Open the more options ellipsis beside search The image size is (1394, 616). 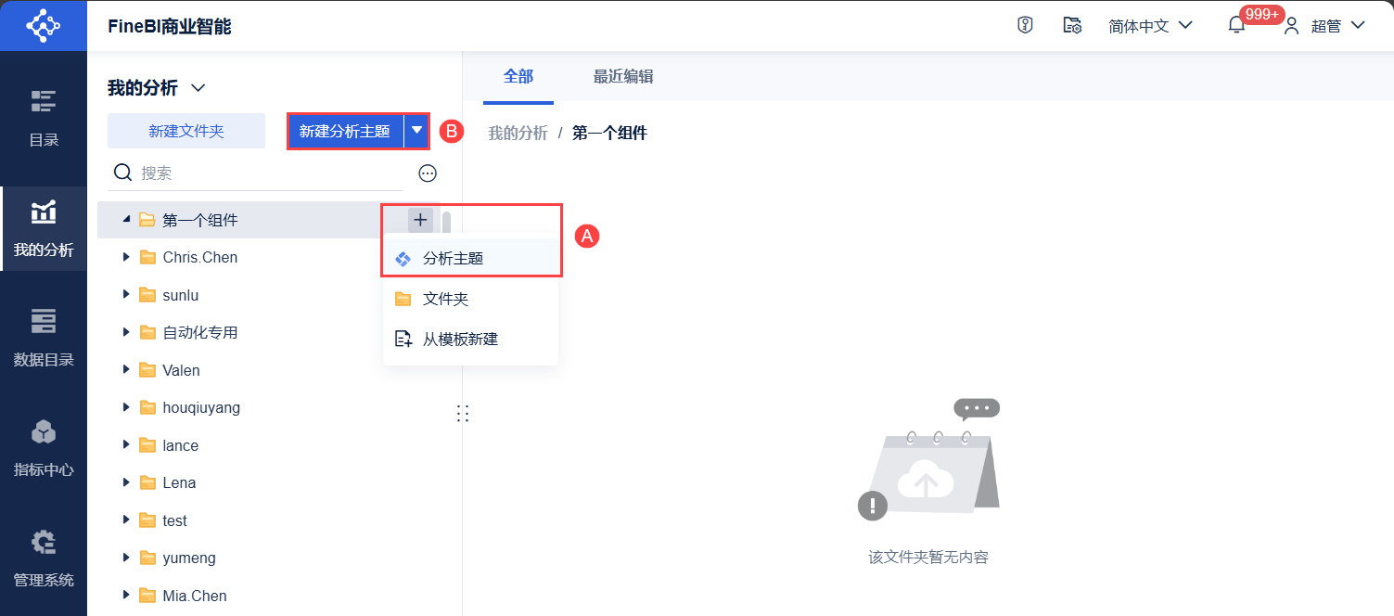[x=428, y=173]
